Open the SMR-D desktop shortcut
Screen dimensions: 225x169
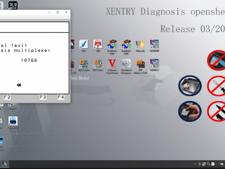click(x=13, y=106)
